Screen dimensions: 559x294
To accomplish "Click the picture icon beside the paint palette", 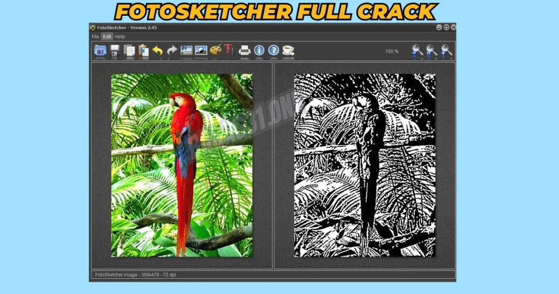I will [201, 50].
